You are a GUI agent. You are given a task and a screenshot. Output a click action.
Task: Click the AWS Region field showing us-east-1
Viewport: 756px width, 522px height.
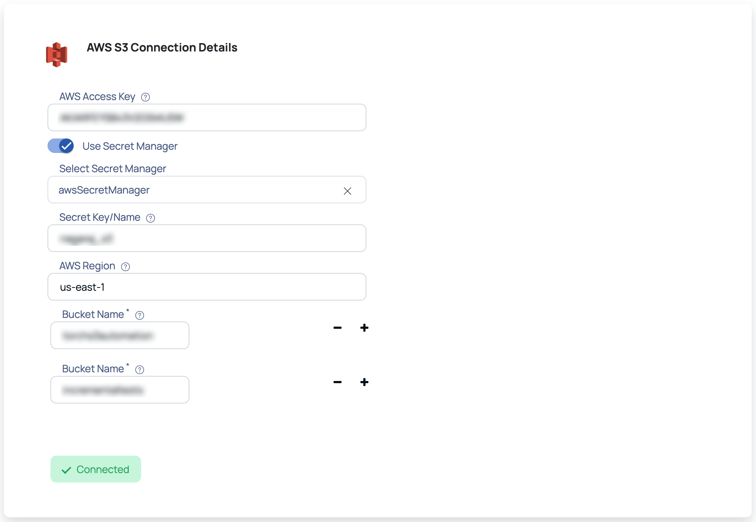click(207, 287)
